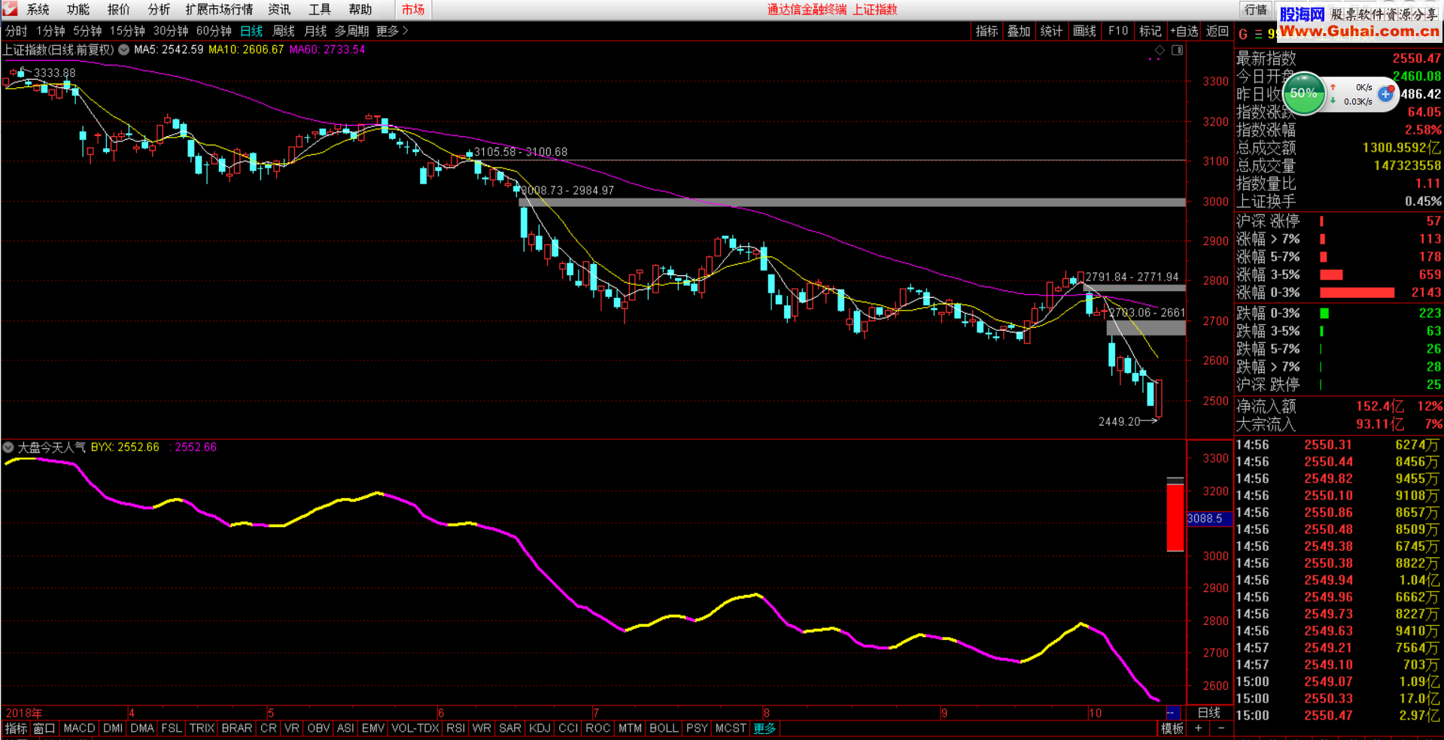Click the 日线 label at the bottom right
The image size is (1444, 740).
[x=1209, y=712]
